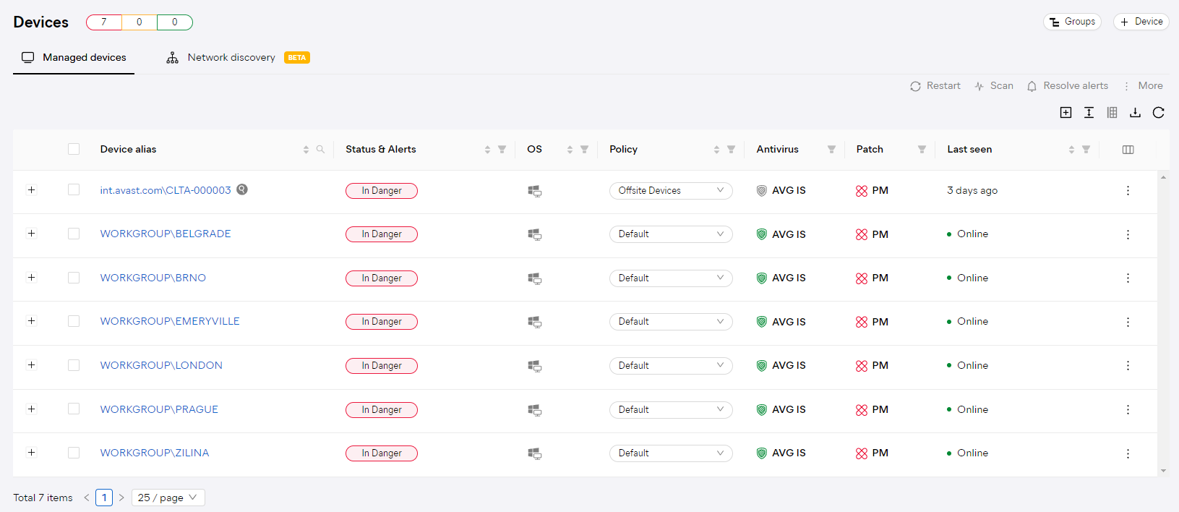This screenshot has height=512, width=1179.
Task: Go to pagination page 1
Action: pyautogui.click(x=104, y=498)
